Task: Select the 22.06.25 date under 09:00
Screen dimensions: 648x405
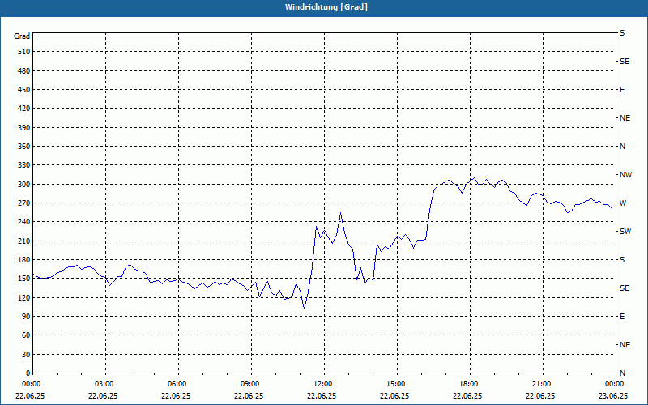Action: point(249,395)
